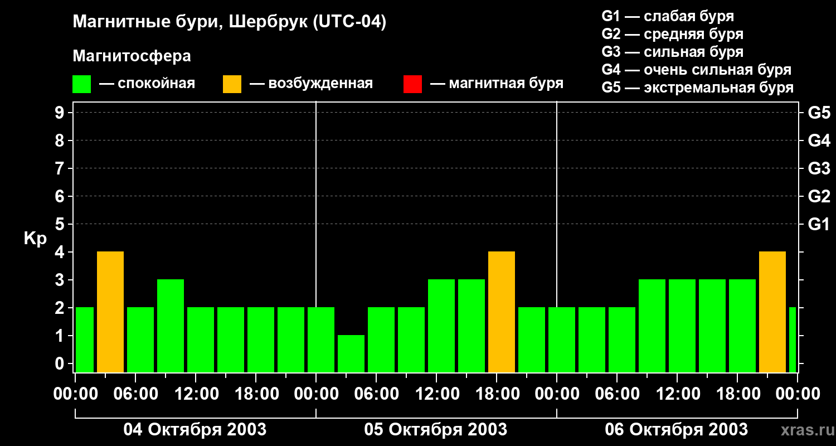Click the '06:00' time label for 06 Октября

(x=617, y=394)
